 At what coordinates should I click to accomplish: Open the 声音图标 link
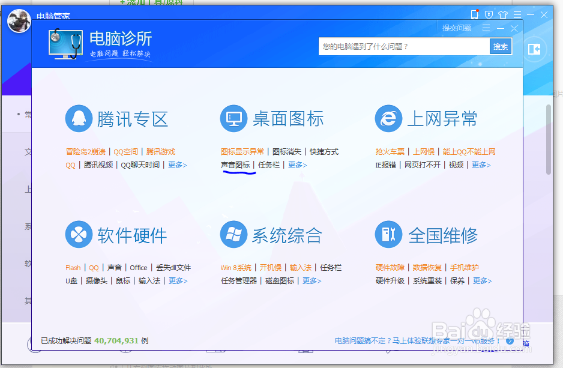pos(235,165)
